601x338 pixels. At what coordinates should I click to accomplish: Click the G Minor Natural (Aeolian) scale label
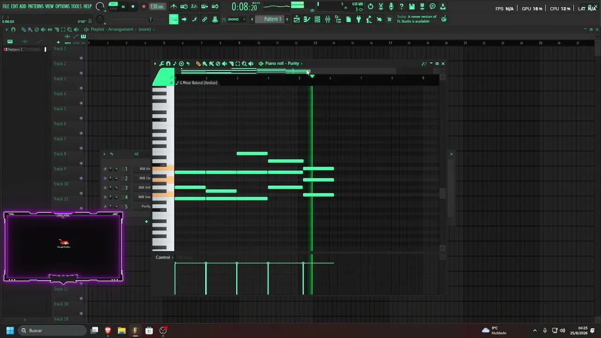[199, 83]
